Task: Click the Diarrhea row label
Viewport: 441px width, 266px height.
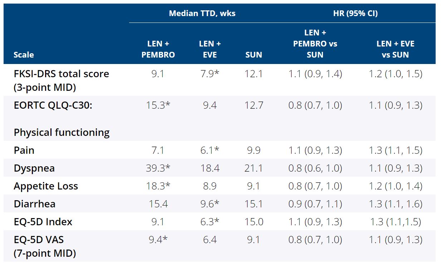Action: pos(35,204)
